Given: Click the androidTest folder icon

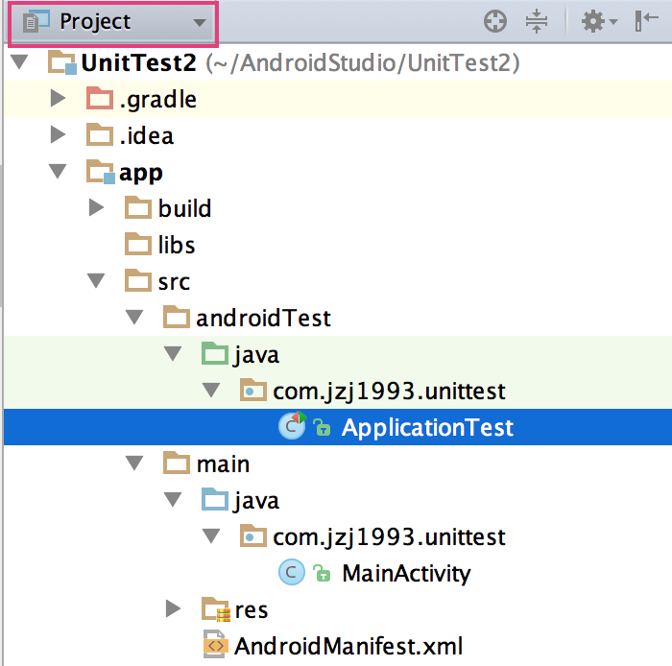Looking at the screenshot, I should tap(177, 317).
